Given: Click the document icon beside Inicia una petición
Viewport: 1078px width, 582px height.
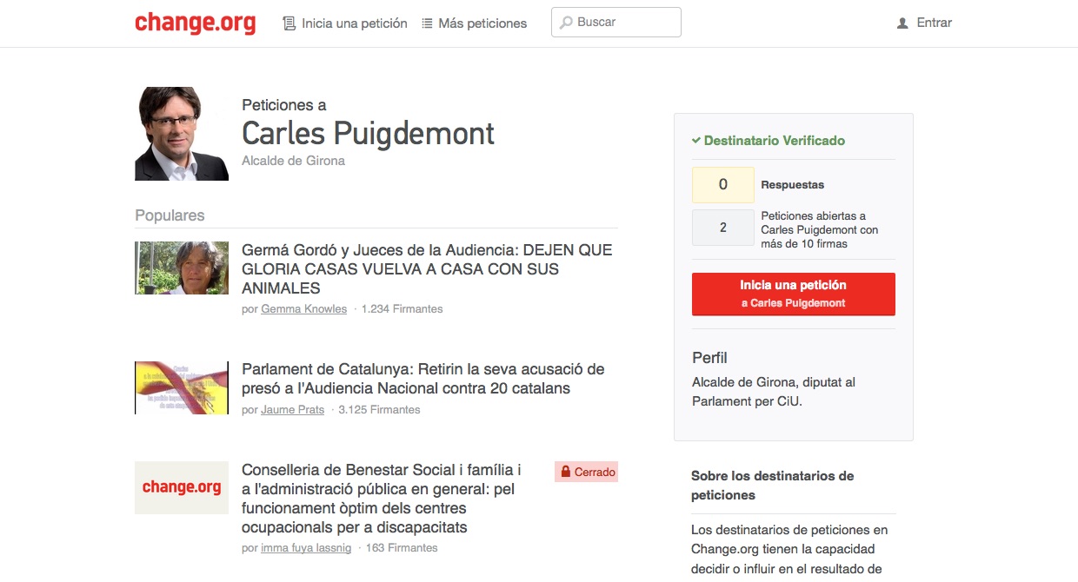Looking at the screenshot, I should pyautogui.click(x=289, y=23).
